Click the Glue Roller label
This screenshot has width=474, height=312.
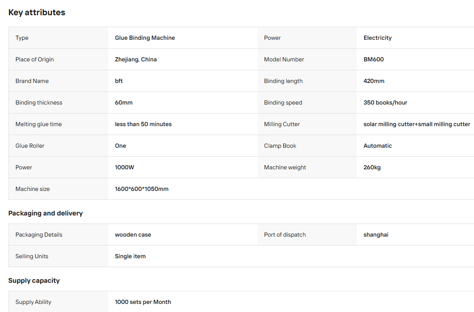click(x=30, y=146)
